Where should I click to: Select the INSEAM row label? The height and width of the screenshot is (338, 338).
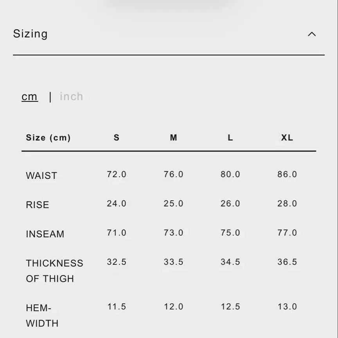(x=45, y=234)
